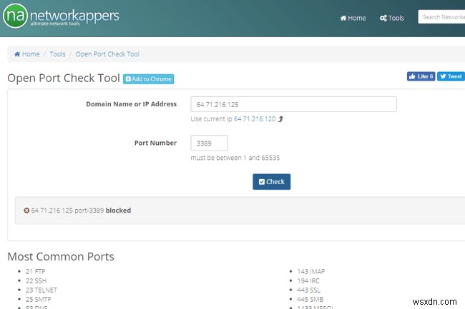Click the site search box
The height and width of the screenshot is (309, 465).
point(441,17)
